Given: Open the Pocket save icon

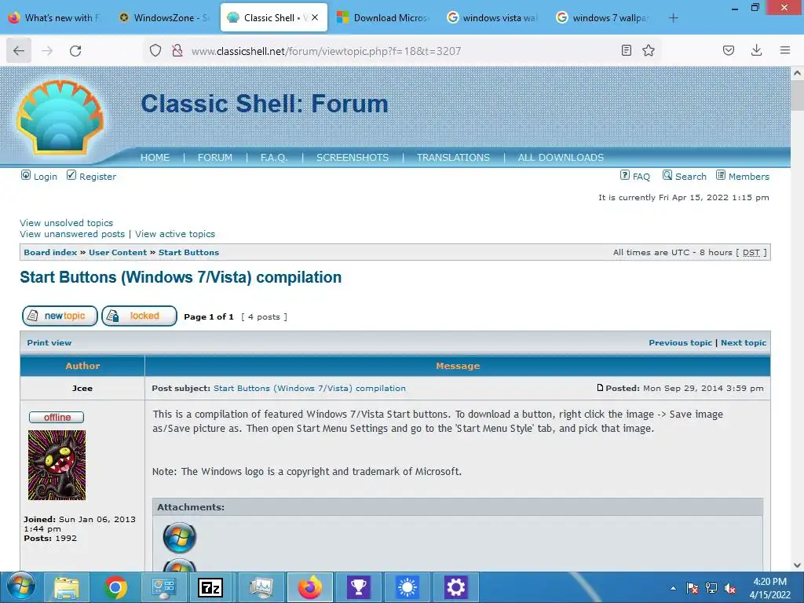Looking at the screenshot, I should click(x=728, y=50).
